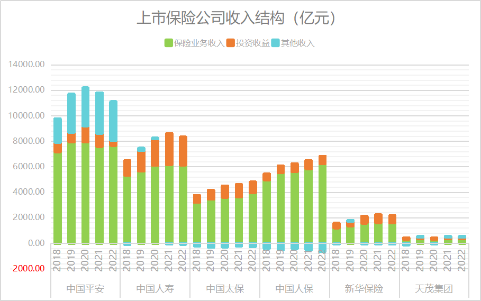Select the 投资收益 legend label
The width and height of the screenshot is (481, 301).
pos(253,43)
